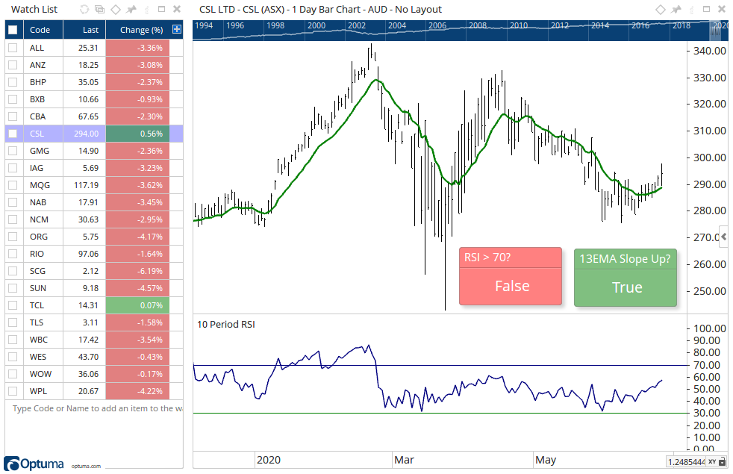Image resolution: width=733 pixels, height=474 pixels.
Task: Select SCG code in the watch list
Action: 37,271
